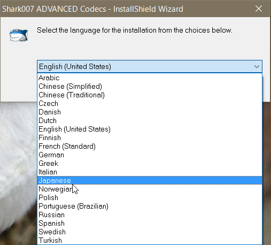Image resolution: width=271 pixels, height=245 pixels.
Task: Select Norwegian language option
Action: (150, 189)
